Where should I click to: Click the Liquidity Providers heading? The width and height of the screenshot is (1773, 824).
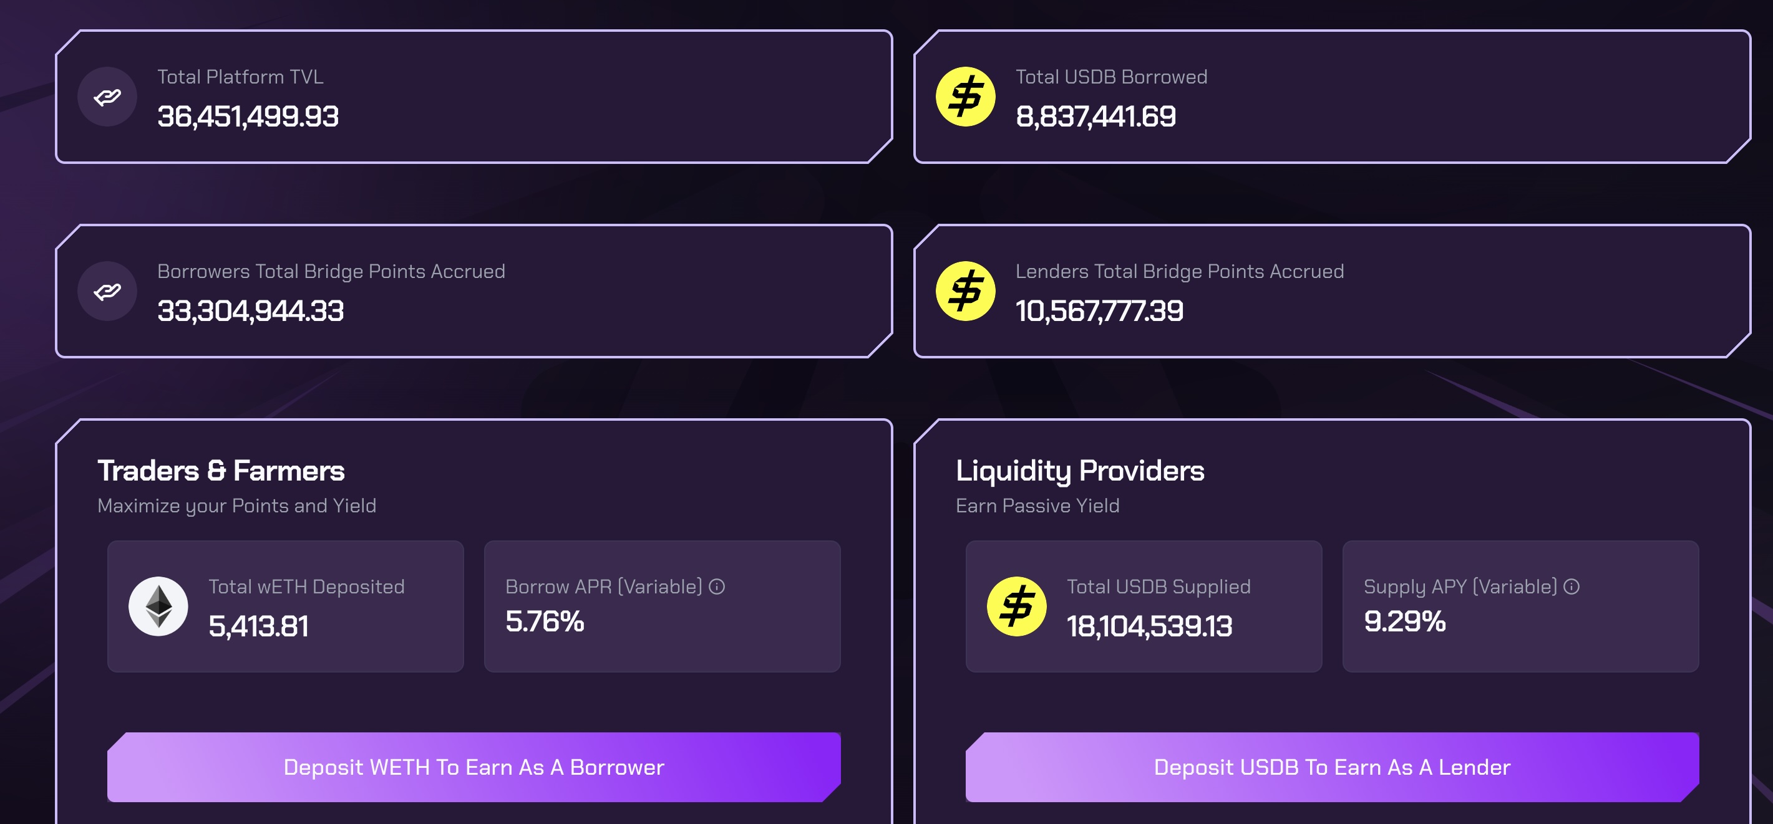(x=1080, y=471)
